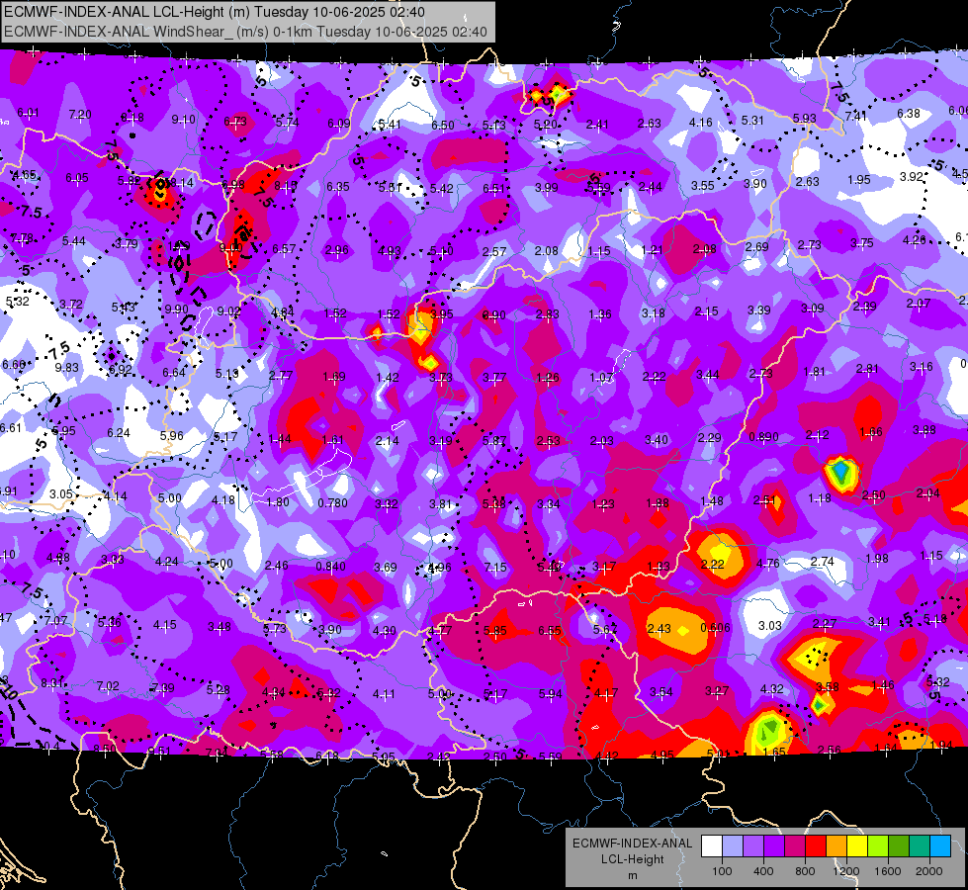
Task: Click the wind shear value '2.14'
Action: click(x=387, y=441)
